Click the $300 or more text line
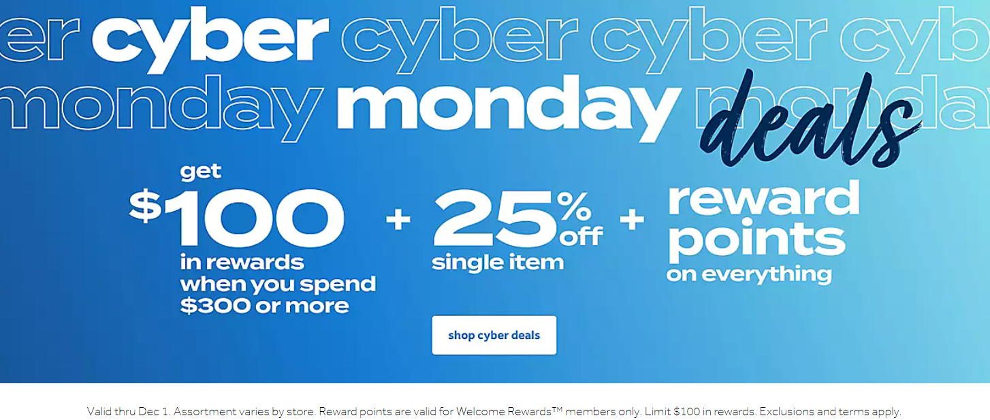Screen dimensions: 990x420 click(x=264, y=306)
